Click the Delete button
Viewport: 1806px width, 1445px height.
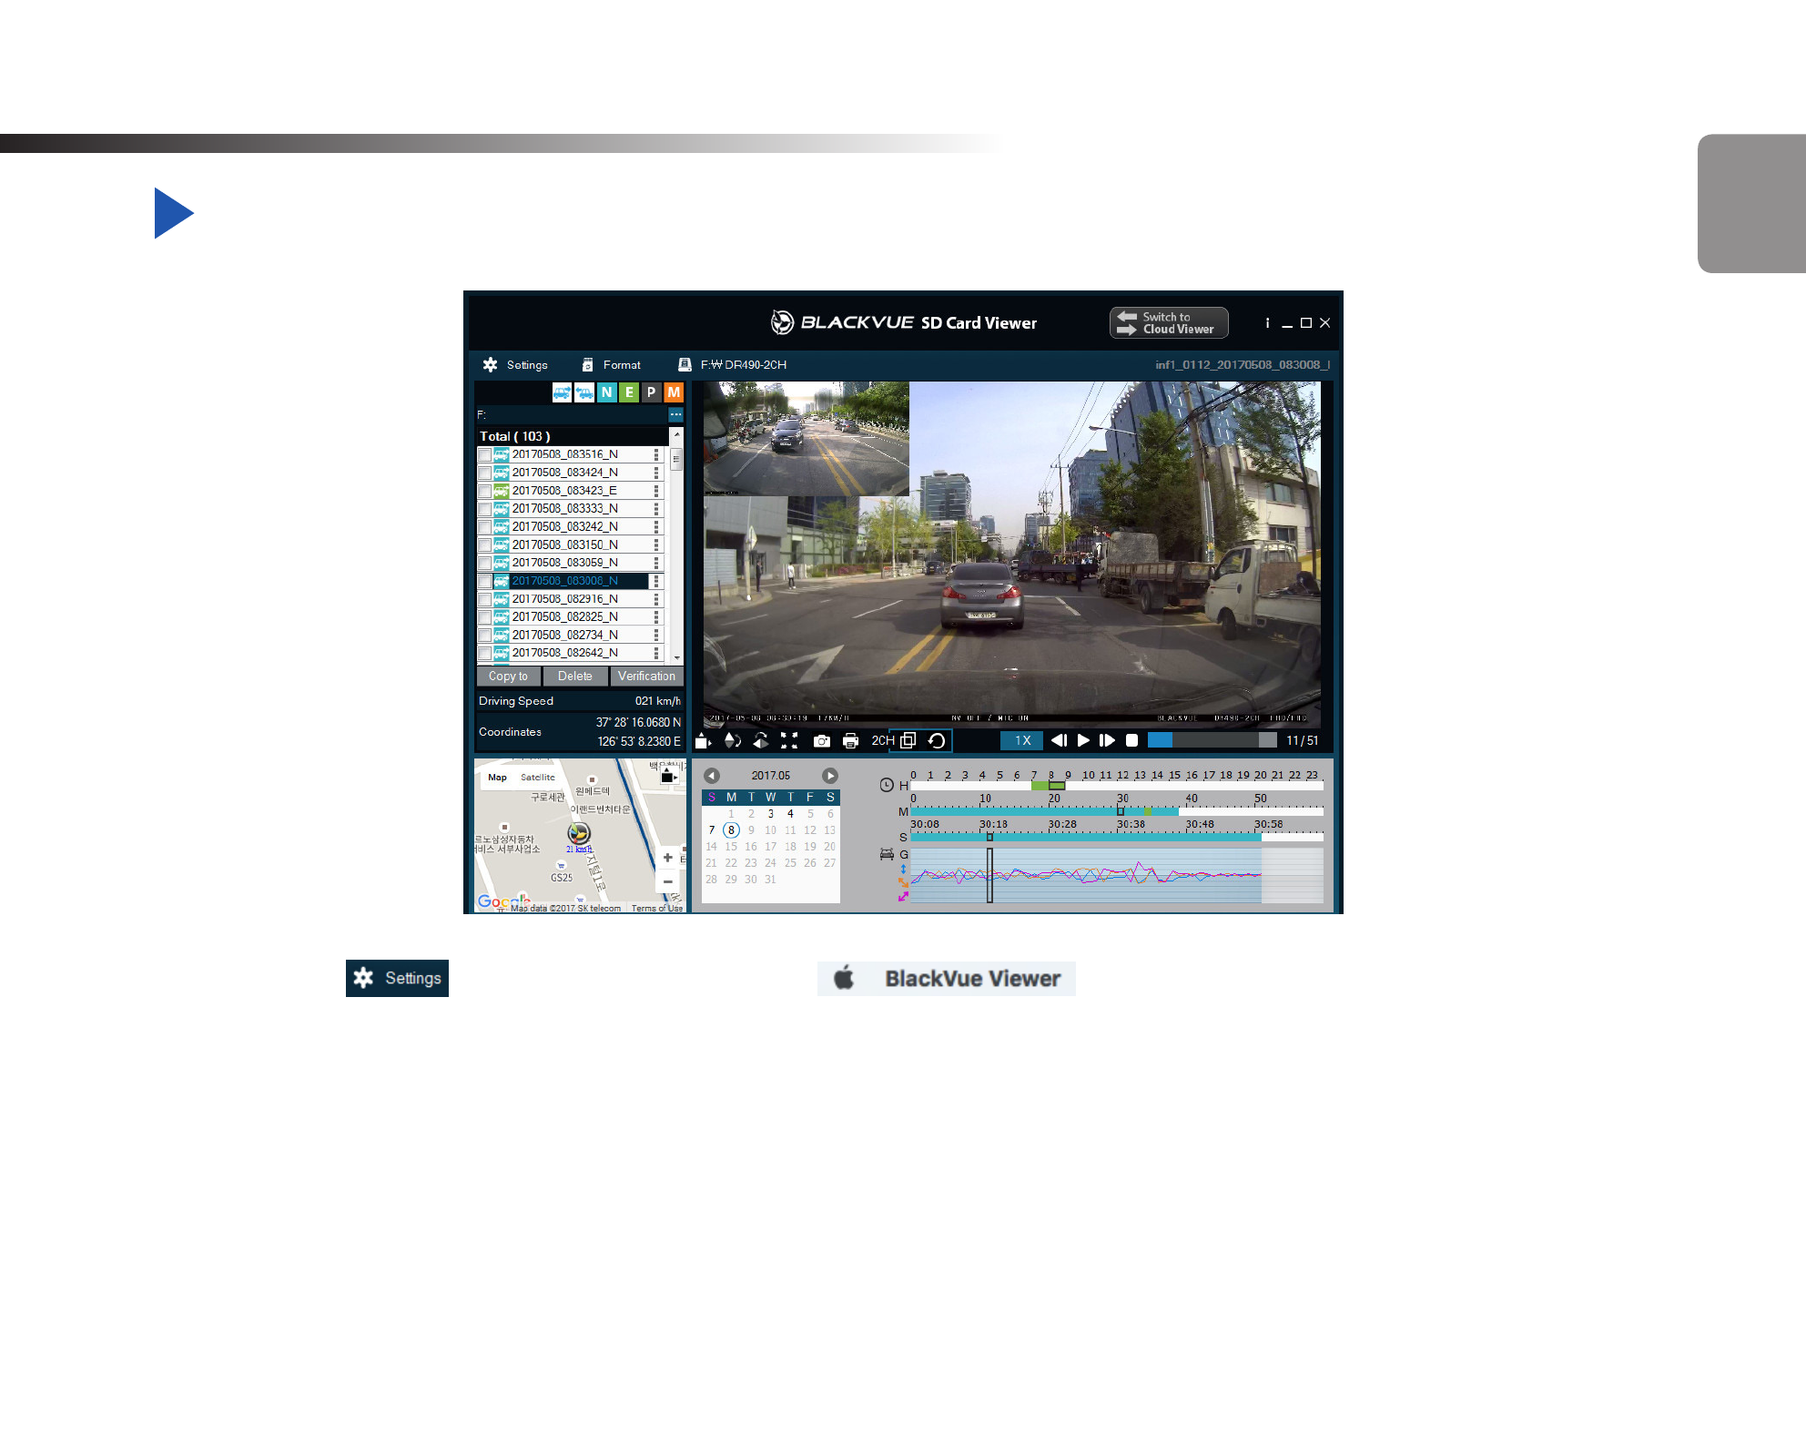pyautogui.click(x=574, y=676)
